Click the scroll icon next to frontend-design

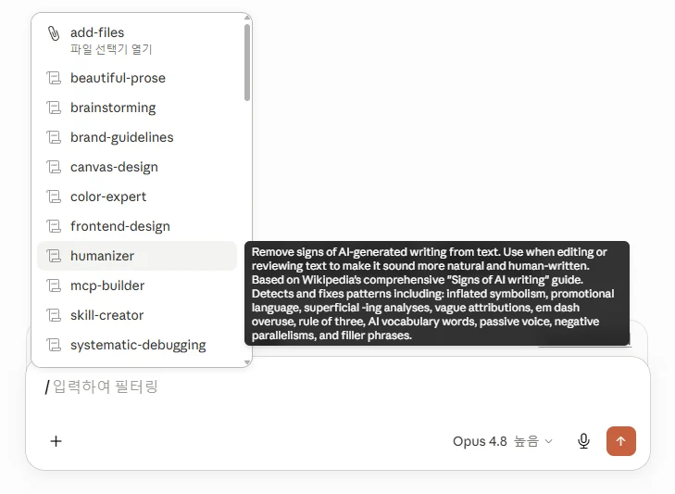point(54,226)
